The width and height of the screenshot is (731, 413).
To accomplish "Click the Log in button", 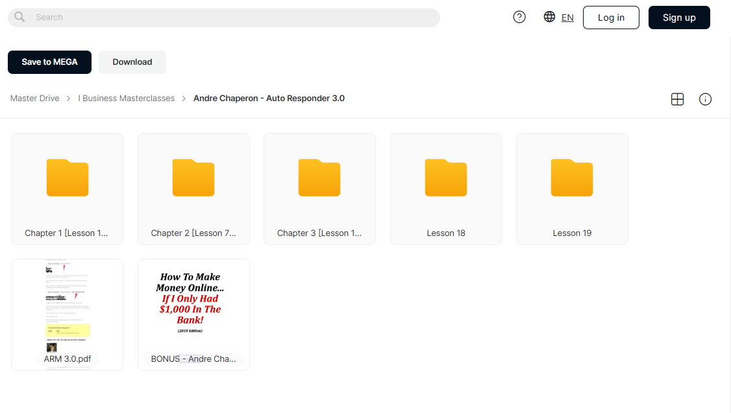I will [611, 18].
